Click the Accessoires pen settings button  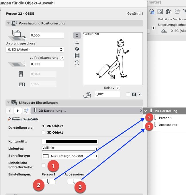pos(74,182)
